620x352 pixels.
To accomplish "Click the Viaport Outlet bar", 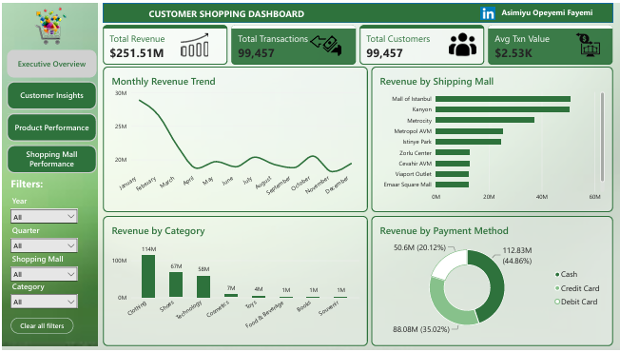I will pos(453,174).
